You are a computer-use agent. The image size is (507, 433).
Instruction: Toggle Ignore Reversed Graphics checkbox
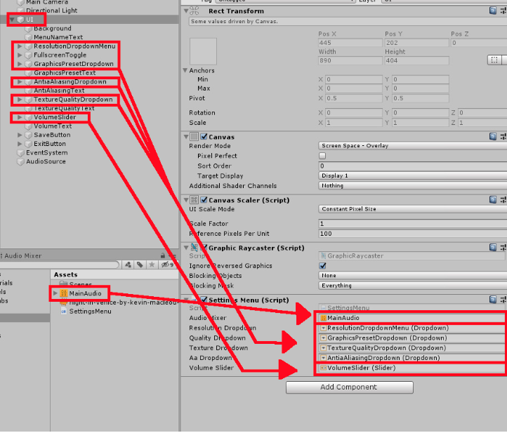pos(322,266)
